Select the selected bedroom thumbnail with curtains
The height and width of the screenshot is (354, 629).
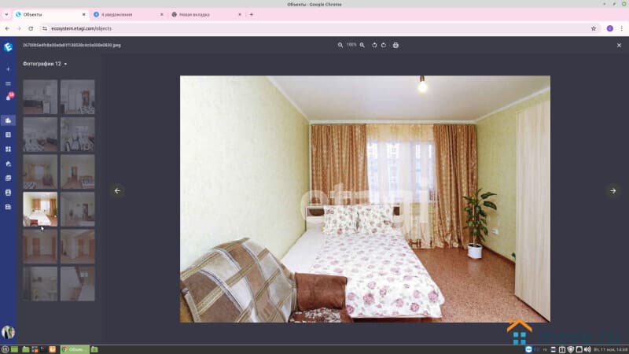pos(40,209)
